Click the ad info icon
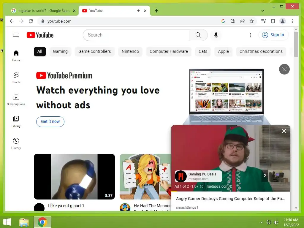The image size is (304, 228). 202,186
